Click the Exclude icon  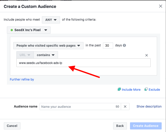(146, 89)
